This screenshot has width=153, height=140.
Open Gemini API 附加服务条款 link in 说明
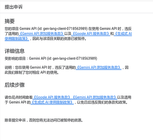(x=98, y=67)
